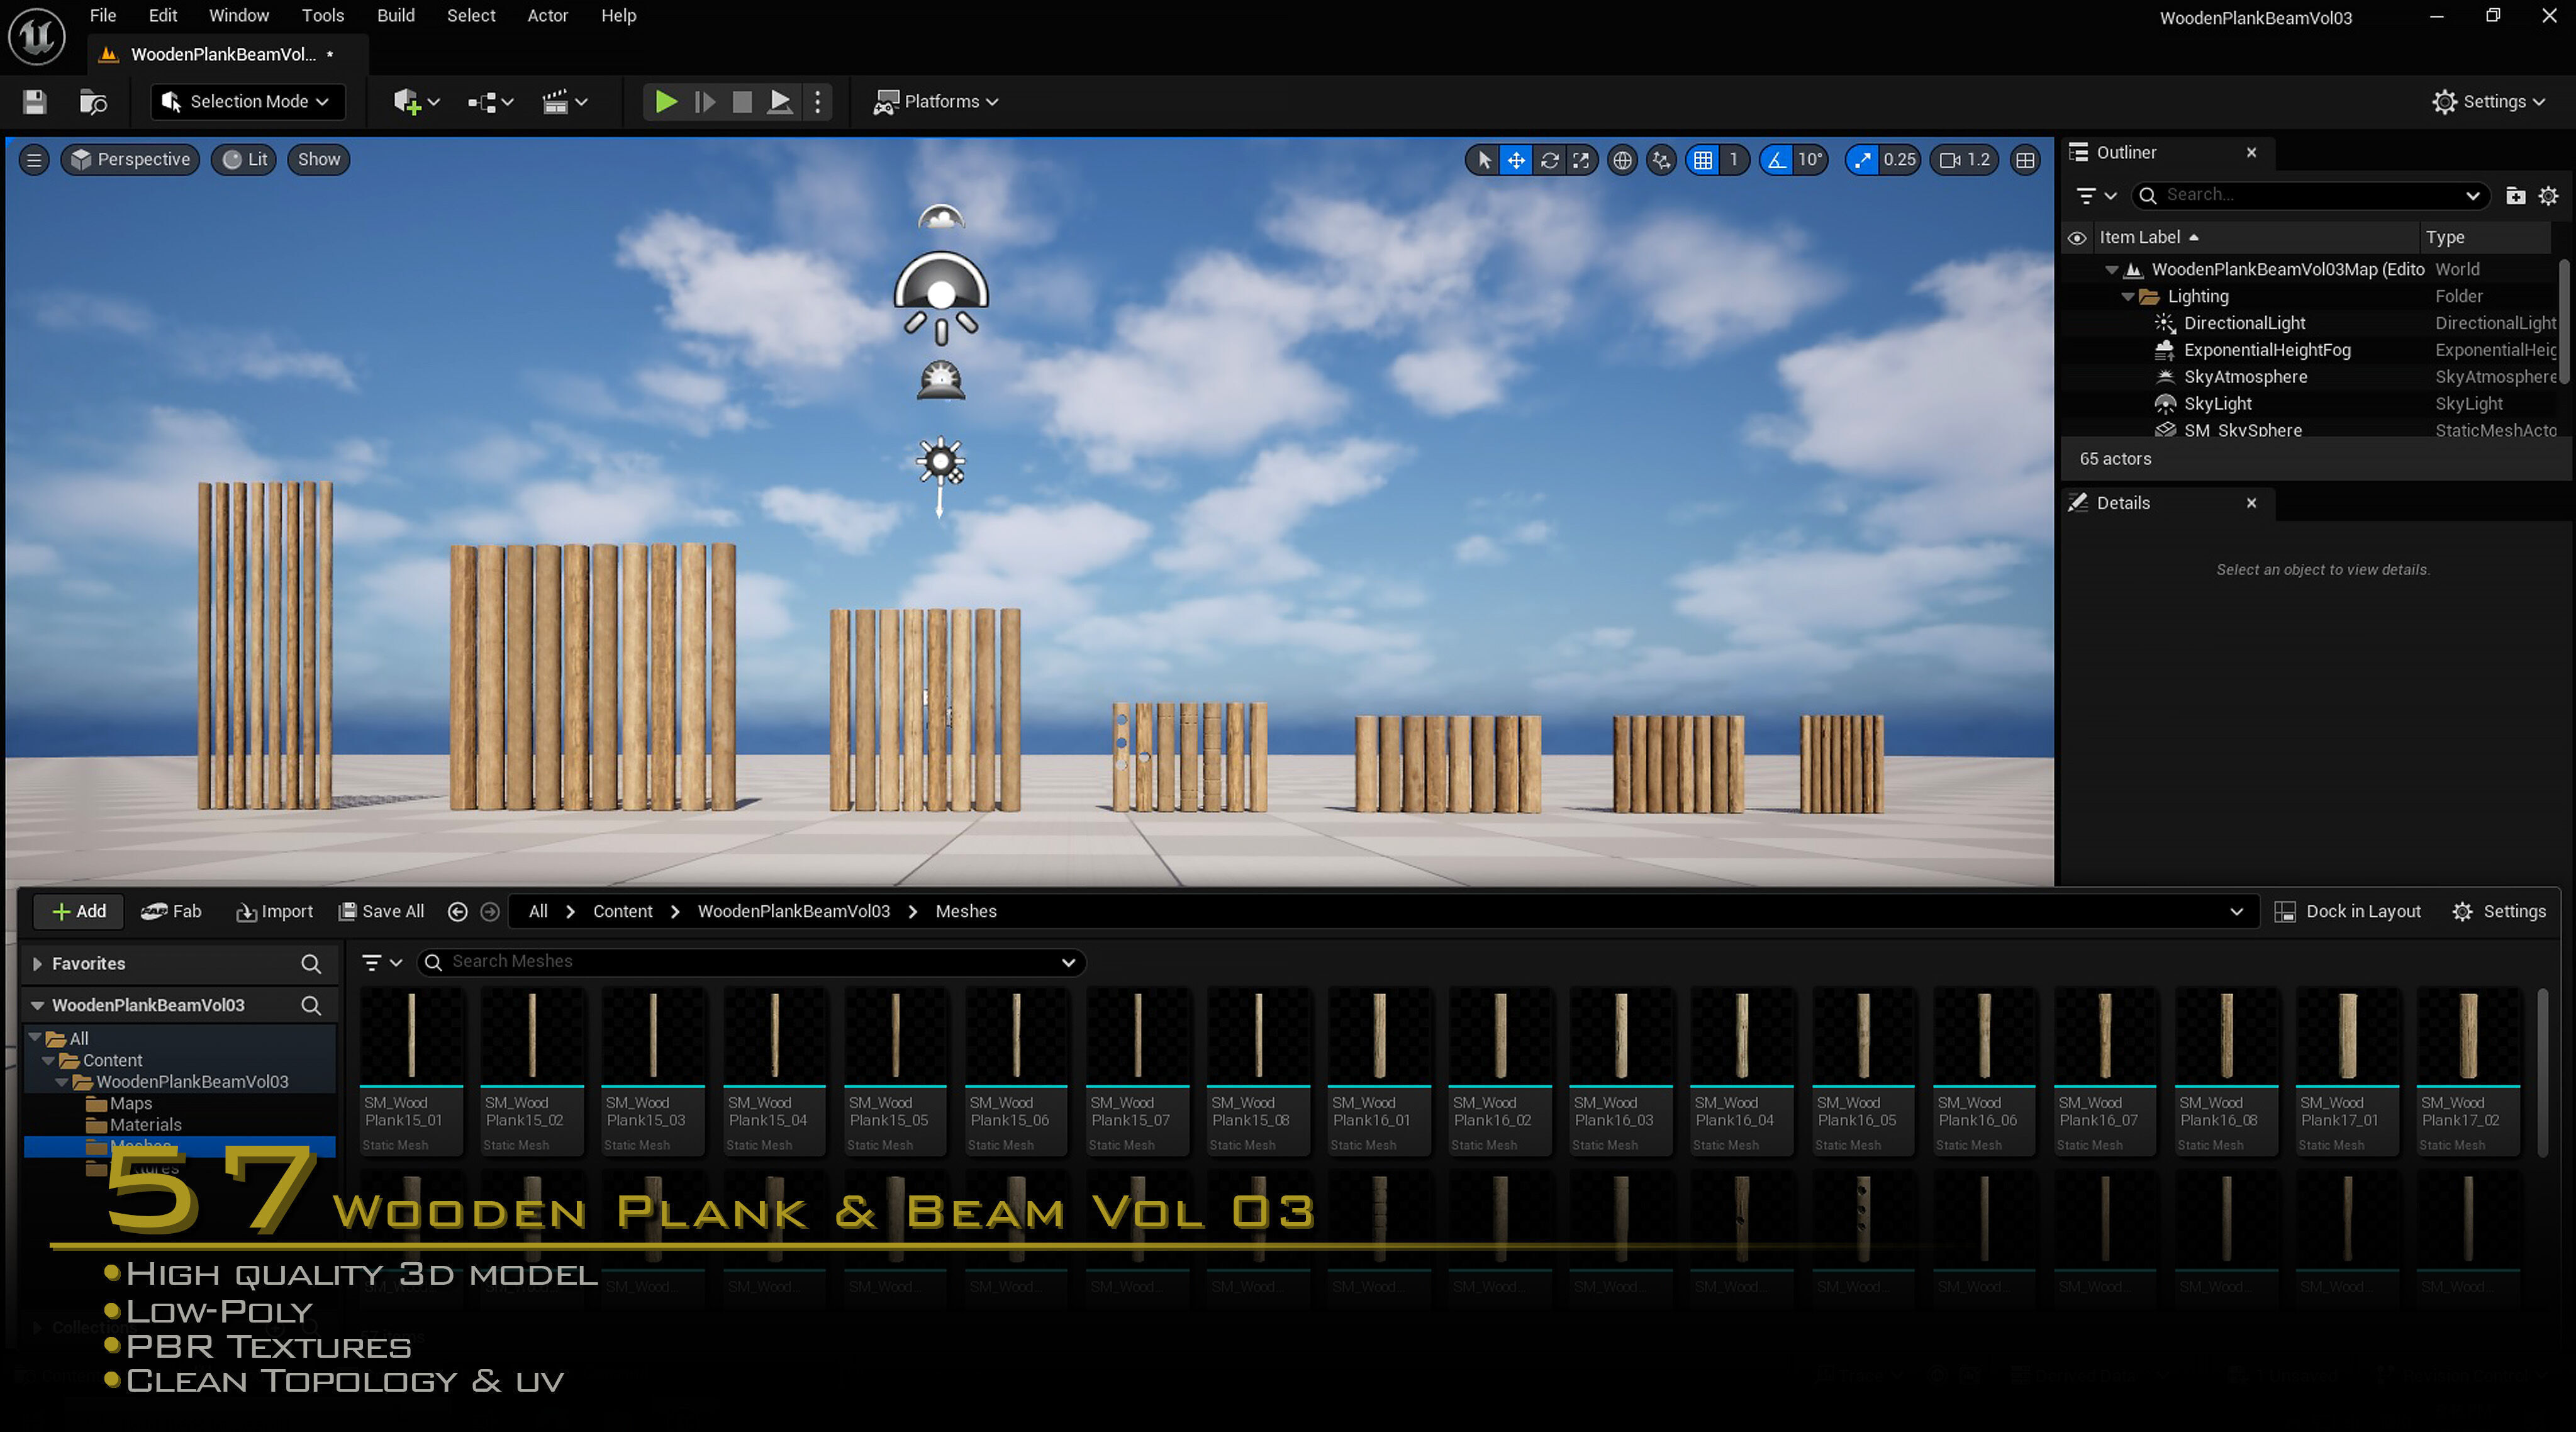This screenshot has width=2576, height=1432.
Task: Start Play in editor
Action: tap(665, 101)
